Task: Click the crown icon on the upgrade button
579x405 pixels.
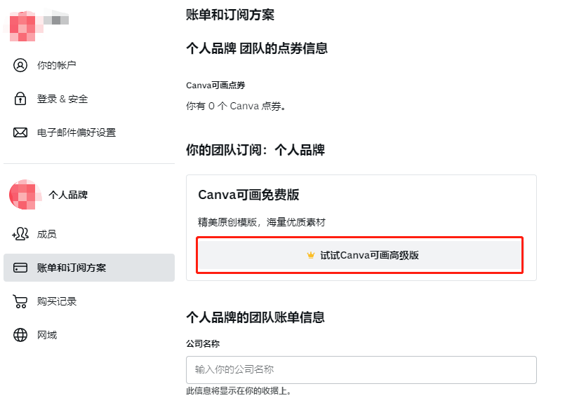Action: [x=311, y=256]
